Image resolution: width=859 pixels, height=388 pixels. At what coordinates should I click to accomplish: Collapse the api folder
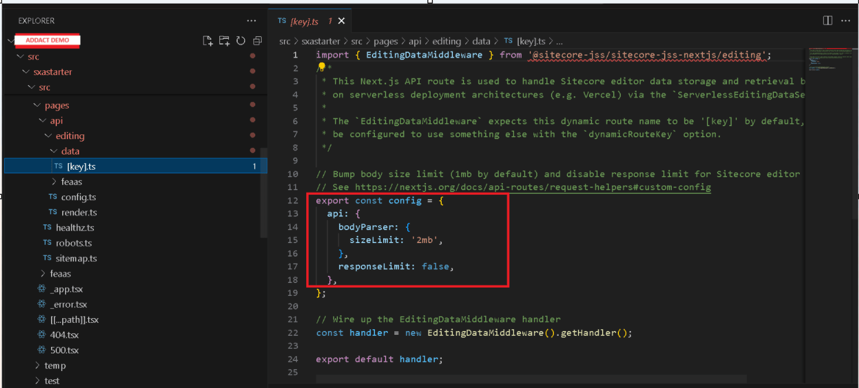tap(43, 121)
